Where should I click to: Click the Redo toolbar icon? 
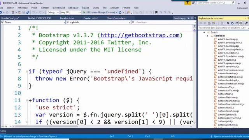coord(40,12)
